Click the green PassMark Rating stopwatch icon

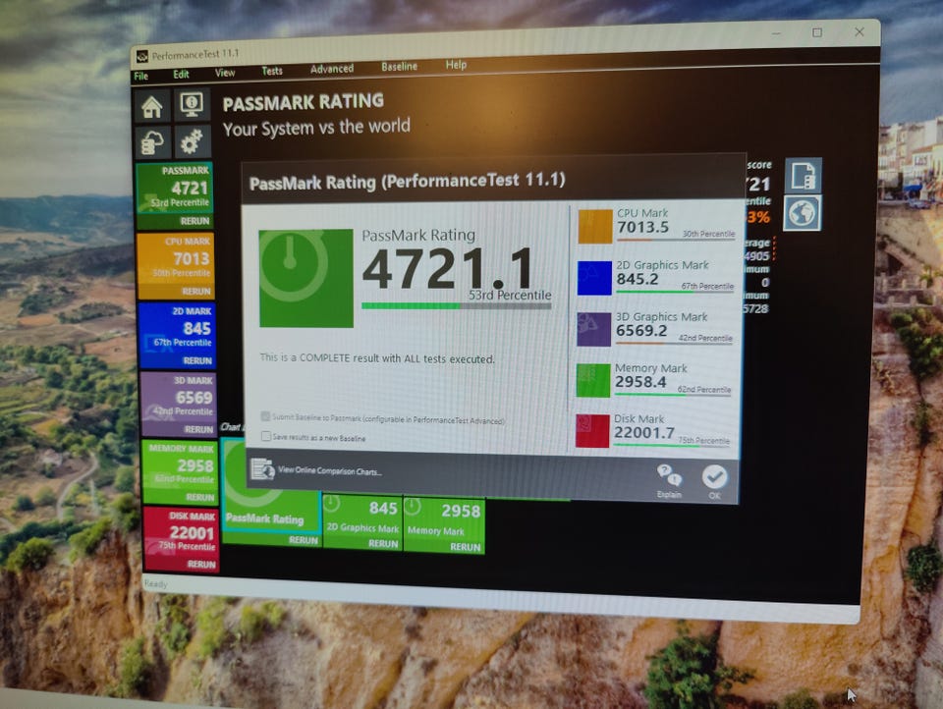[306, 278]
